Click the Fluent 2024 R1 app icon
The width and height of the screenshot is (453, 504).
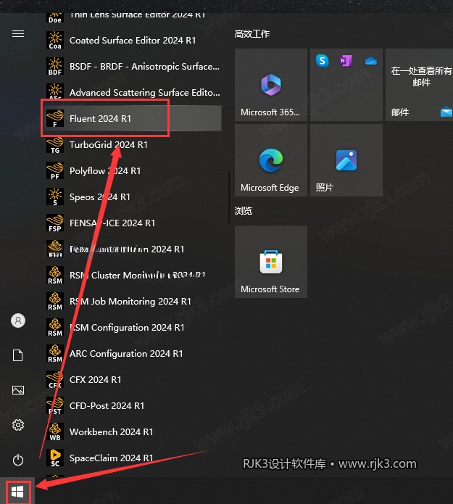click(x=55, y=118)
